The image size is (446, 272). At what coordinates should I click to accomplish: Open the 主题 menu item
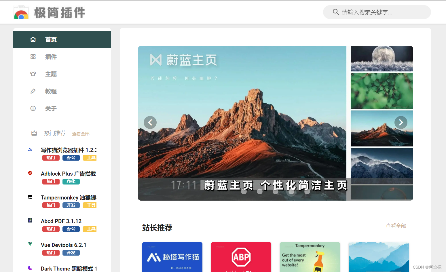pos(62,74)
